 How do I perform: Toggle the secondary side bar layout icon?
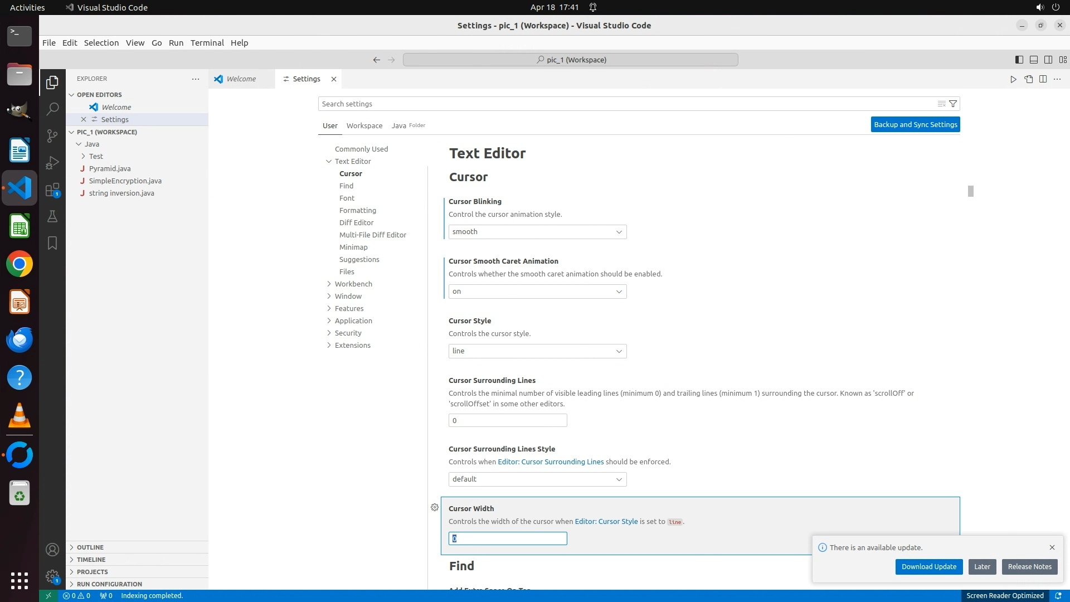pyautogui.click(x=1048, y=60)
